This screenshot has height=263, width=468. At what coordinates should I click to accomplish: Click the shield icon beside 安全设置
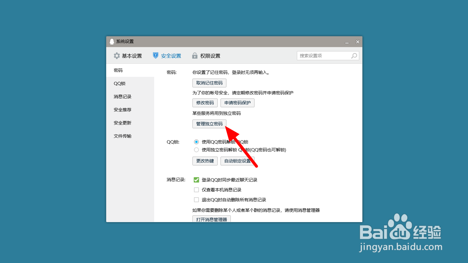coord(156,56)
